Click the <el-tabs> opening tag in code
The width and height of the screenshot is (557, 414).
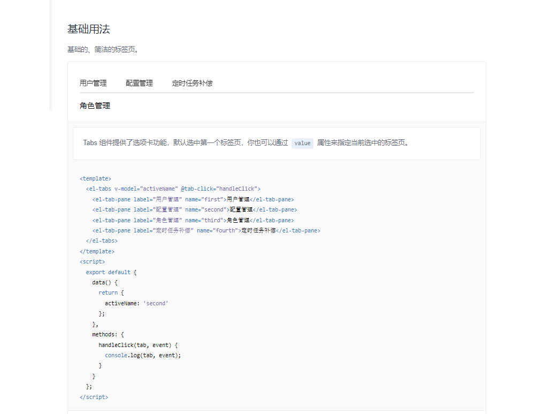tap(100, 189)
